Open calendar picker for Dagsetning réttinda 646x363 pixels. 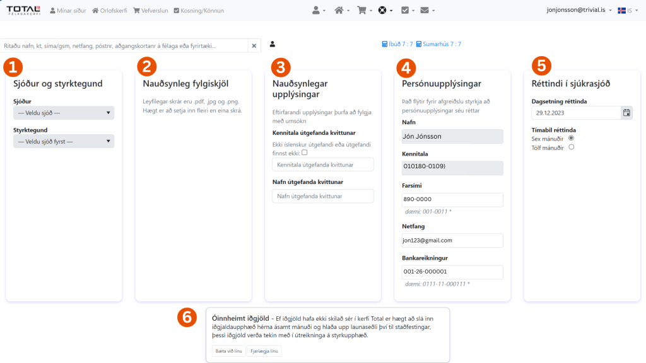coord(626,113)
